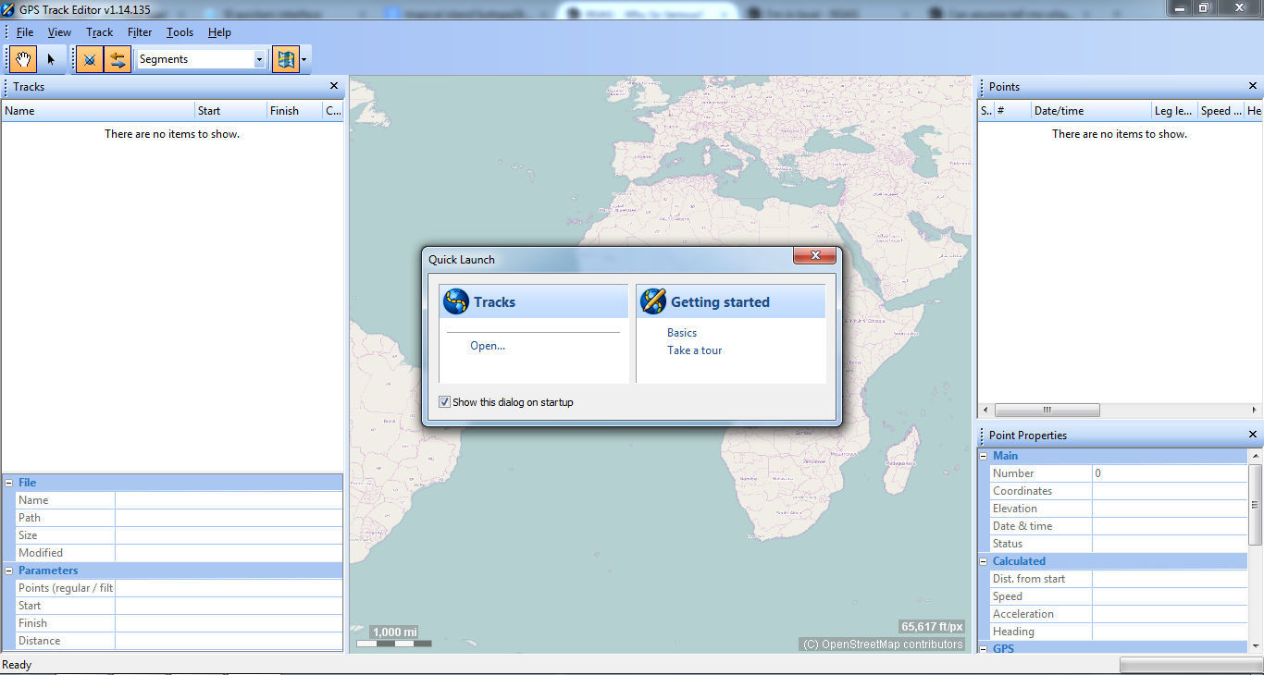Click the Points scrollbar left arrow
The height and width of the screenshot is (675, 1264).
click(985, 410)
